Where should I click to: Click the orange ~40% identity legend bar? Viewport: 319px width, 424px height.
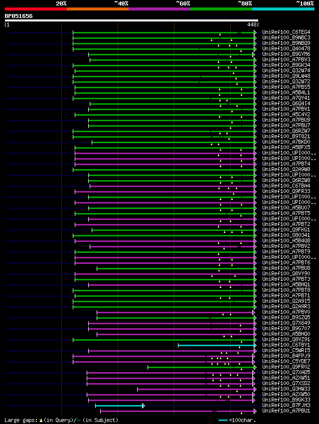98,9
